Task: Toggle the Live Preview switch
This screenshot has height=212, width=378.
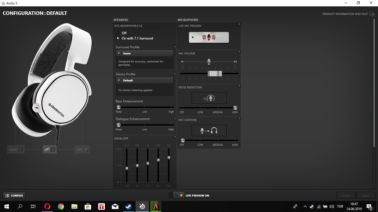Action: (x=177, y=195)
